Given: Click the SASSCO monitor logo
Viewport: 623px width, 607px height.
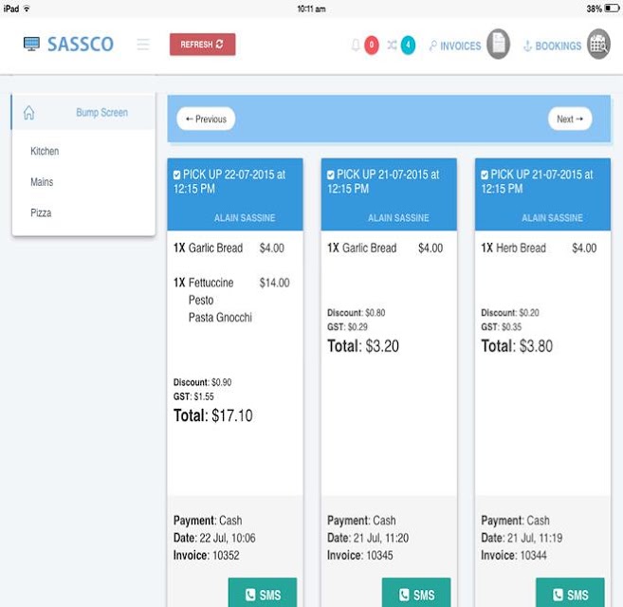Looking at the screenshot, I should click(x=32, y=44).
